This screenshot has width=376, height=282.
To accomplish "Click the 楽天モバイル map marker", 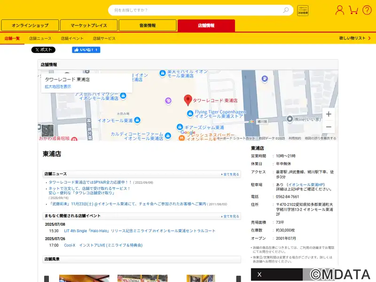I will click(162, 73).
